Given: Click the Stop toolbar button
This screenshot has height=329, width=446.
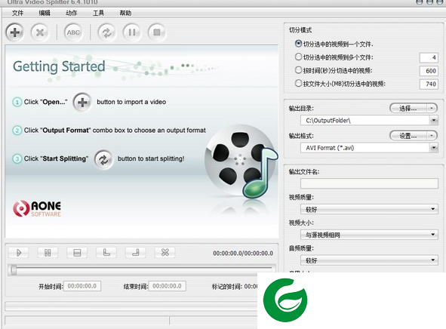Looking at the screenshot, I should (157, 32).
